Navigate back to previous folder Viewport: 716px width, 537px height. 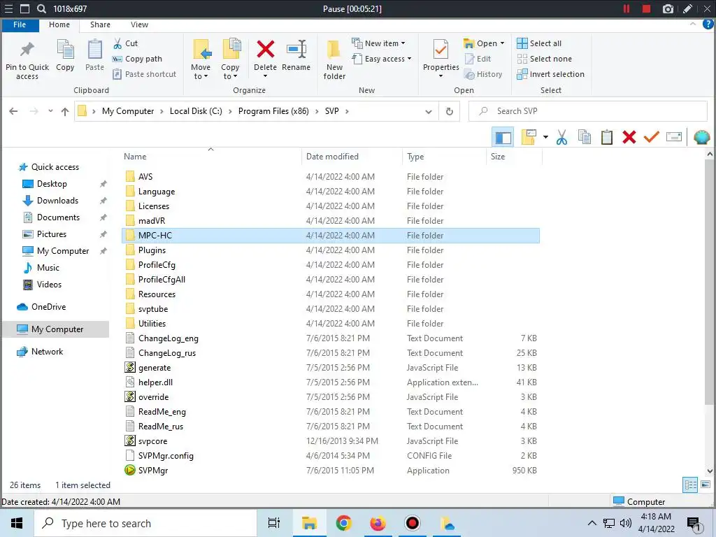[14, 111]
